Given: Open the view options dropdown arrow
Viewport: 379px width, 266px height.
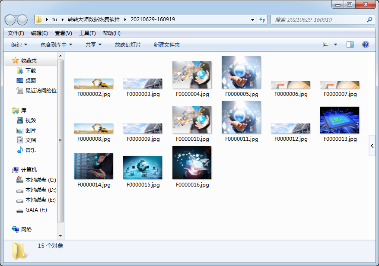Looking at the screenshot, I should (x=335, y=44).
